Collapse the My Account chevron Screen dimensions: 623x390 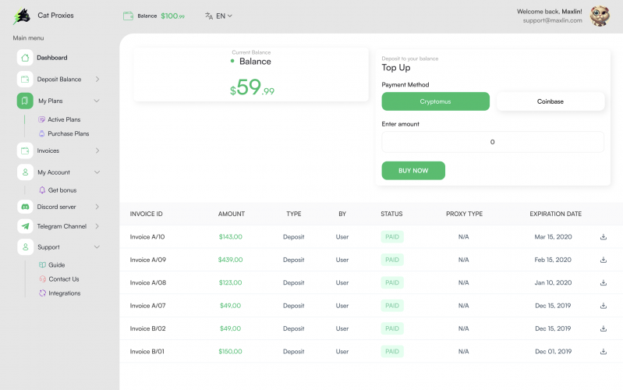pos(97,172)
